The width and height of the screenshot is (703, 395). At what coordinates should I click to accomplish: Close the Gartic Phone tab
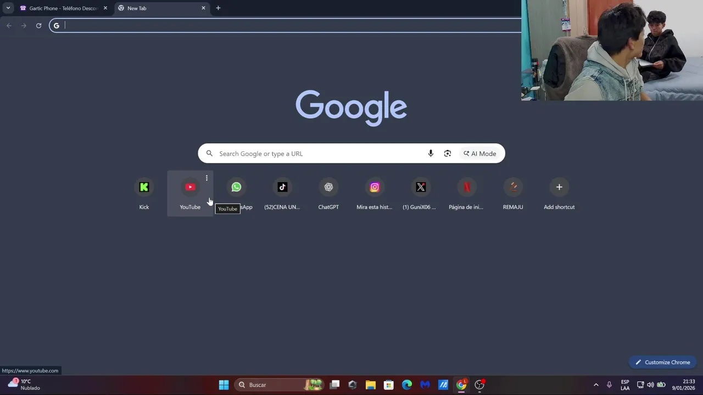coord(105,8)
